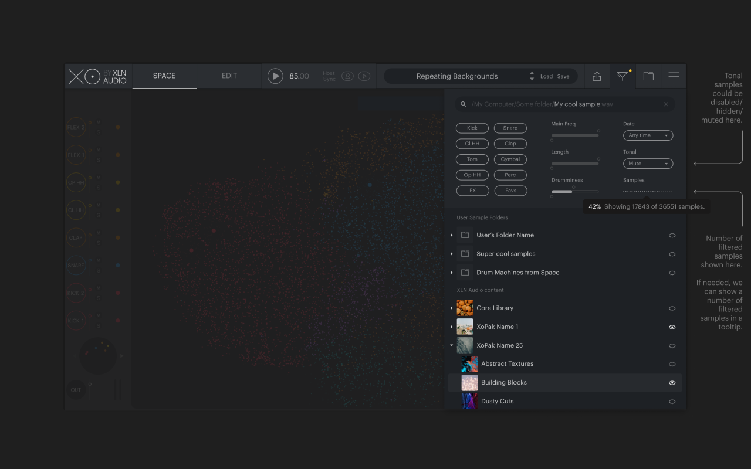Screen dimensions: 751x469
Task: Click the play button in the transport
Action: point(275,76)
